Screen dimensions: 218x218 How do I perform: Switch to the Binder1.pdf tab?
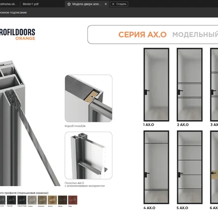point(30,4)
